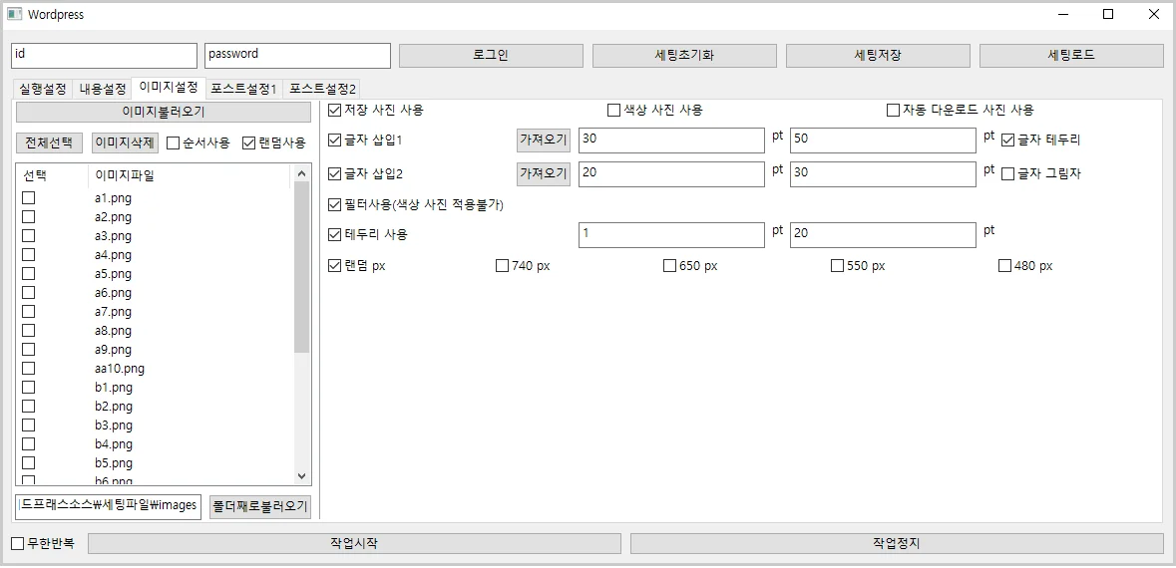Click the 글자 삽입1 field showing 50
1176x568 pixels.
pyautogui.click(x=883, y=141)
